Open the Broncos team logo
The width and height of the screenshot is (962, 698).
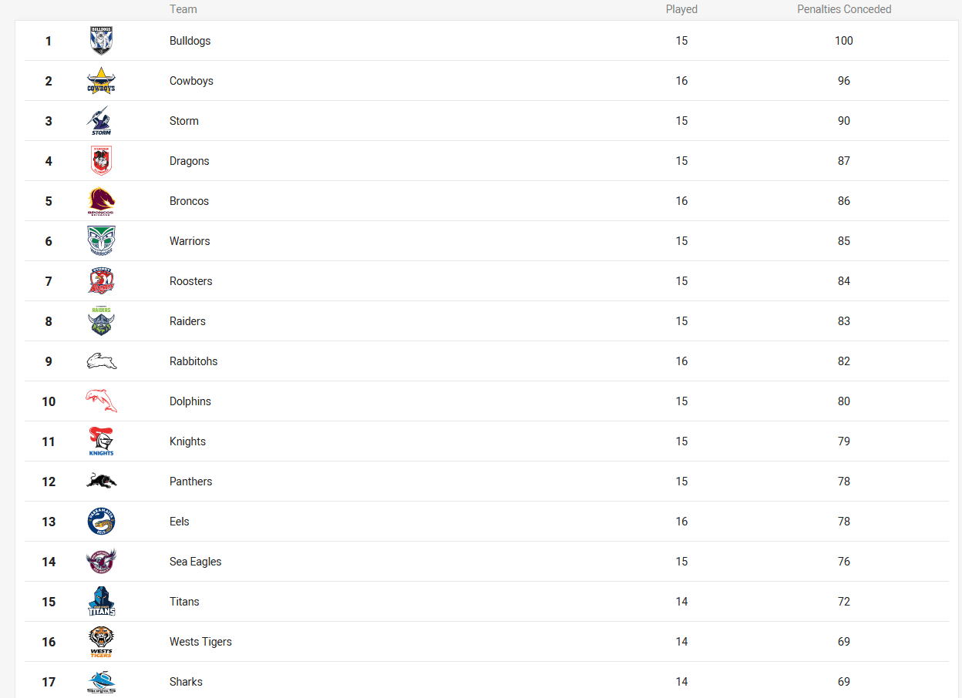[101, 201]
